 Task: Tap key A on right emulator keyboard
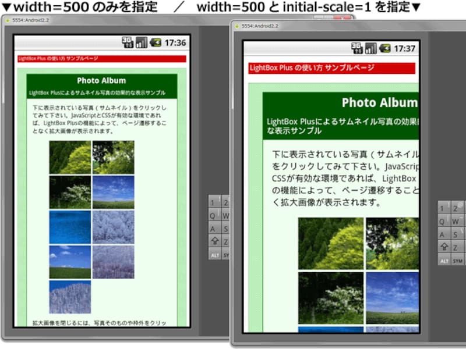click(444, 234)
